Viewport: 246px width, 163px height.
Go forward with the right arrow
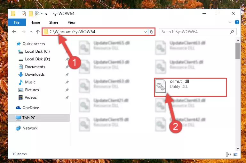pyautogui.click(x=24, y=32)
